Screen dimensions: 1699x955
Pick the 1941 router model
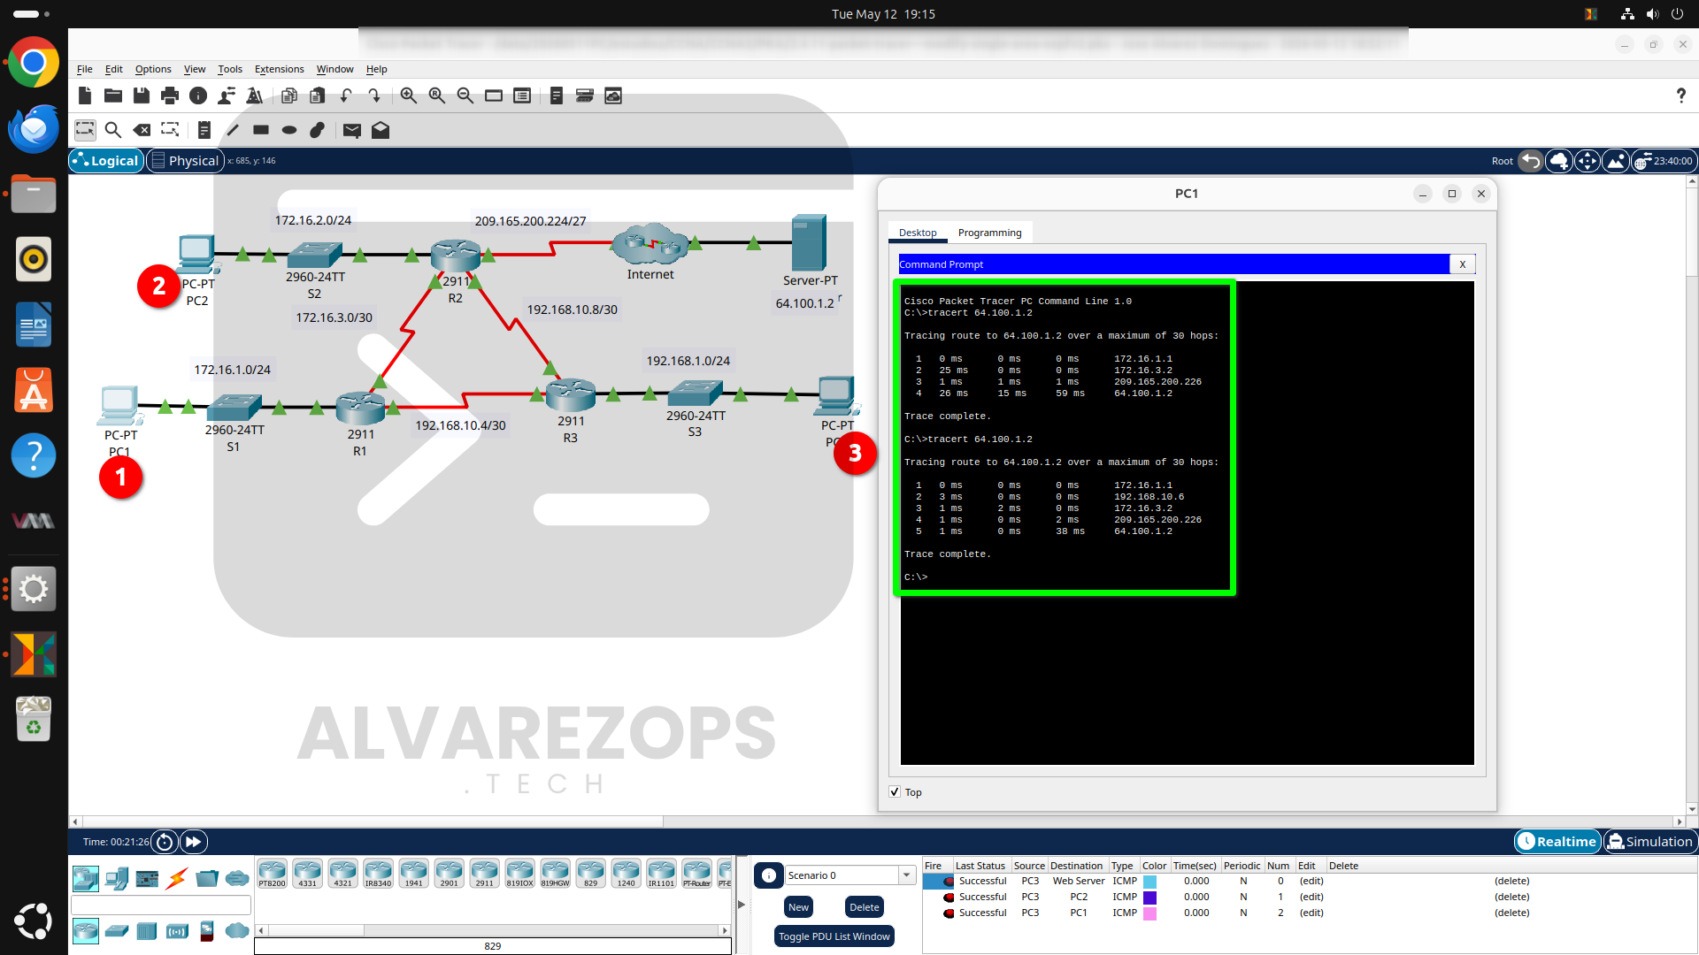point(413,873)
